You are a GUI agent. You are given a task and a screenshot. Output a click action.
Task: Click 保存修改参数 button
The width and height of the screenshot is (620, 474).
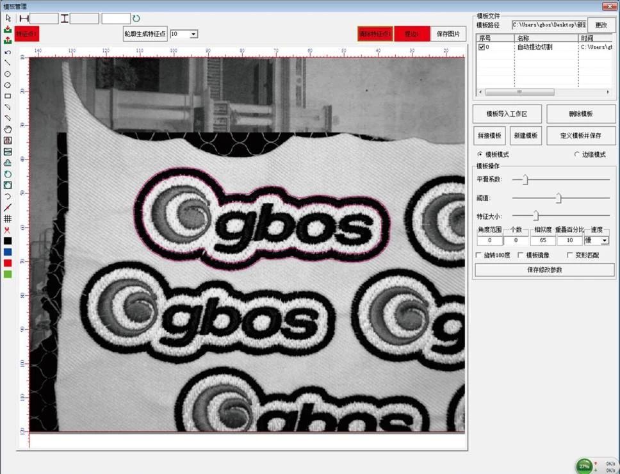tap(544, 270)
